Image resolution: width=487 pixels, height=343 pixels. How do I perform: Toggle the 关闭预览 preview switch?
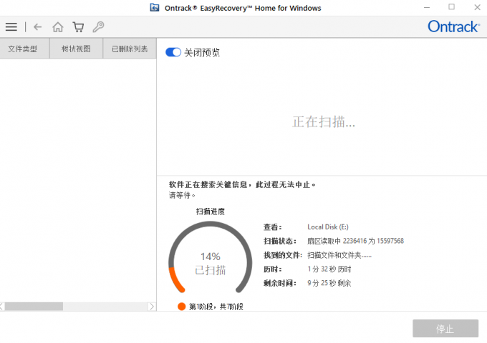[173, 52]
